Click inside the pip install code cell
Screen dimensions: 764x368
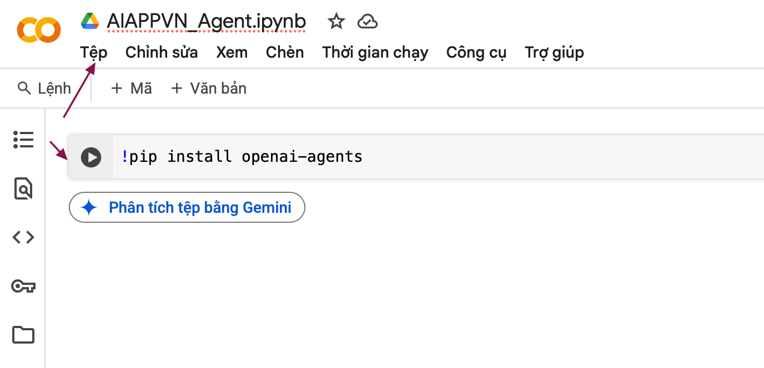[x=438, y=157]
